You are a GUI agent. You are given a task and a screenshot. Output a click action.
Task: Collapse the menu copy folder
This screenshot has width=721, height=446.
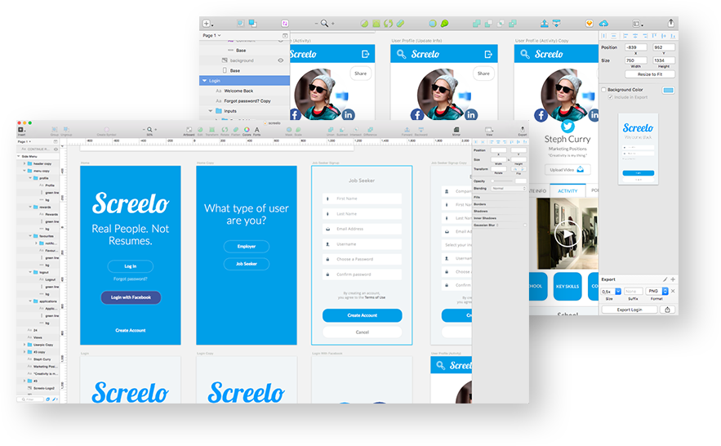coord(24,171)
